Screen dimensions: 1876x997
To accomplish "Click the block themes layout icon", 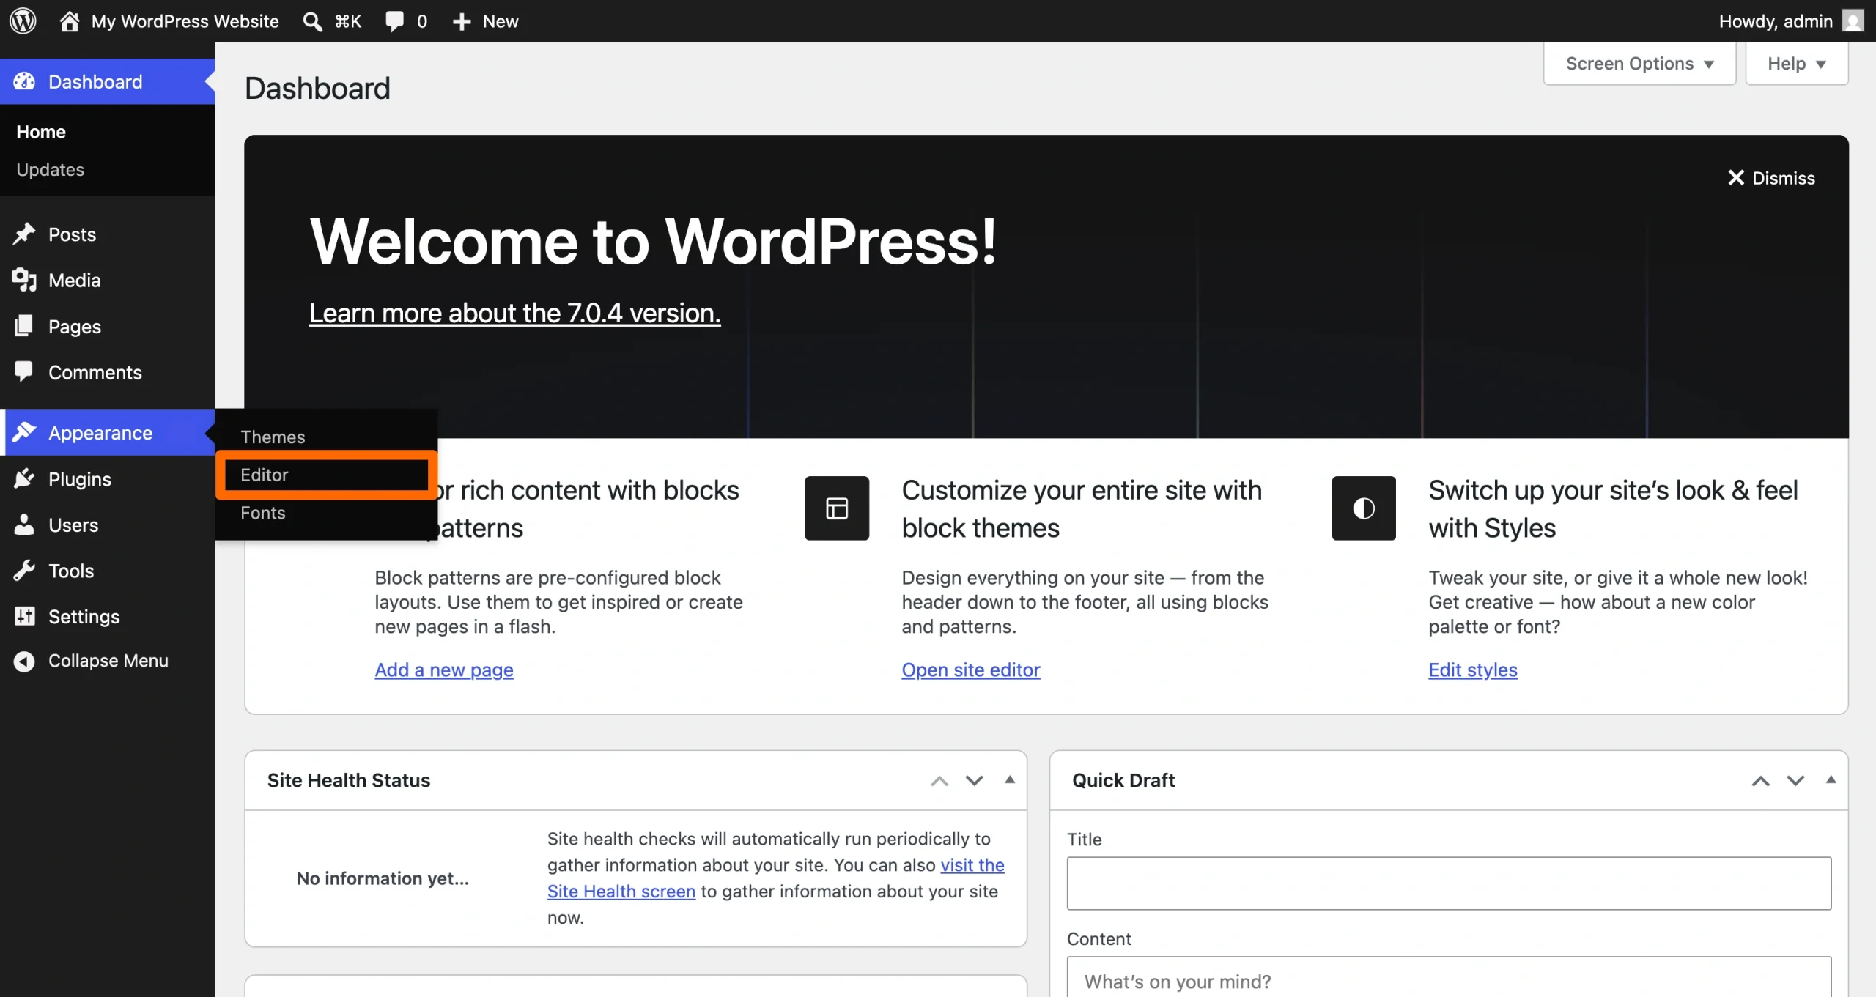I will [837, 508].
